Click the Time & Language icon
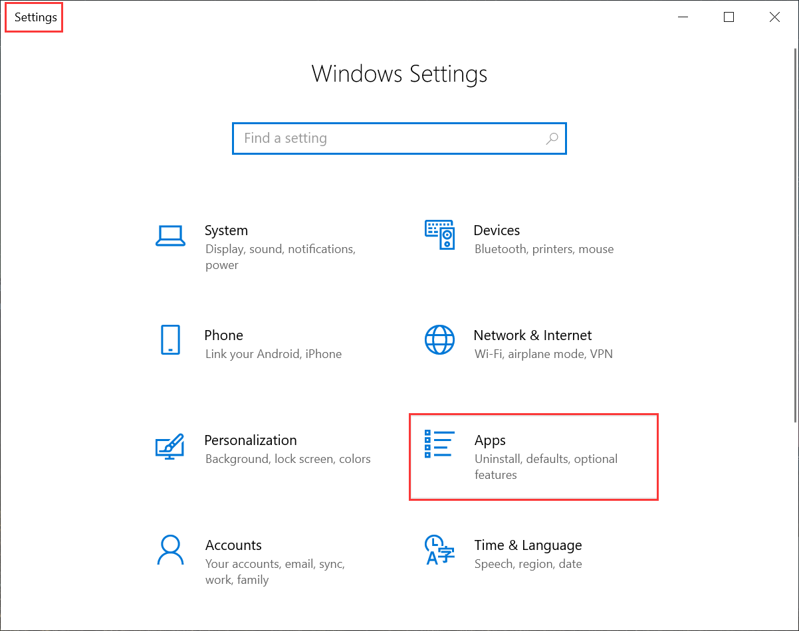The height and width of the screenshot is (631, 799). (439, 550)
